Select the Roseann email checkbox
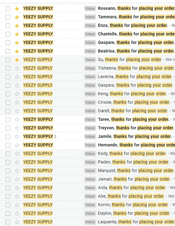175x226 pixels. click(x=8, y=9)
